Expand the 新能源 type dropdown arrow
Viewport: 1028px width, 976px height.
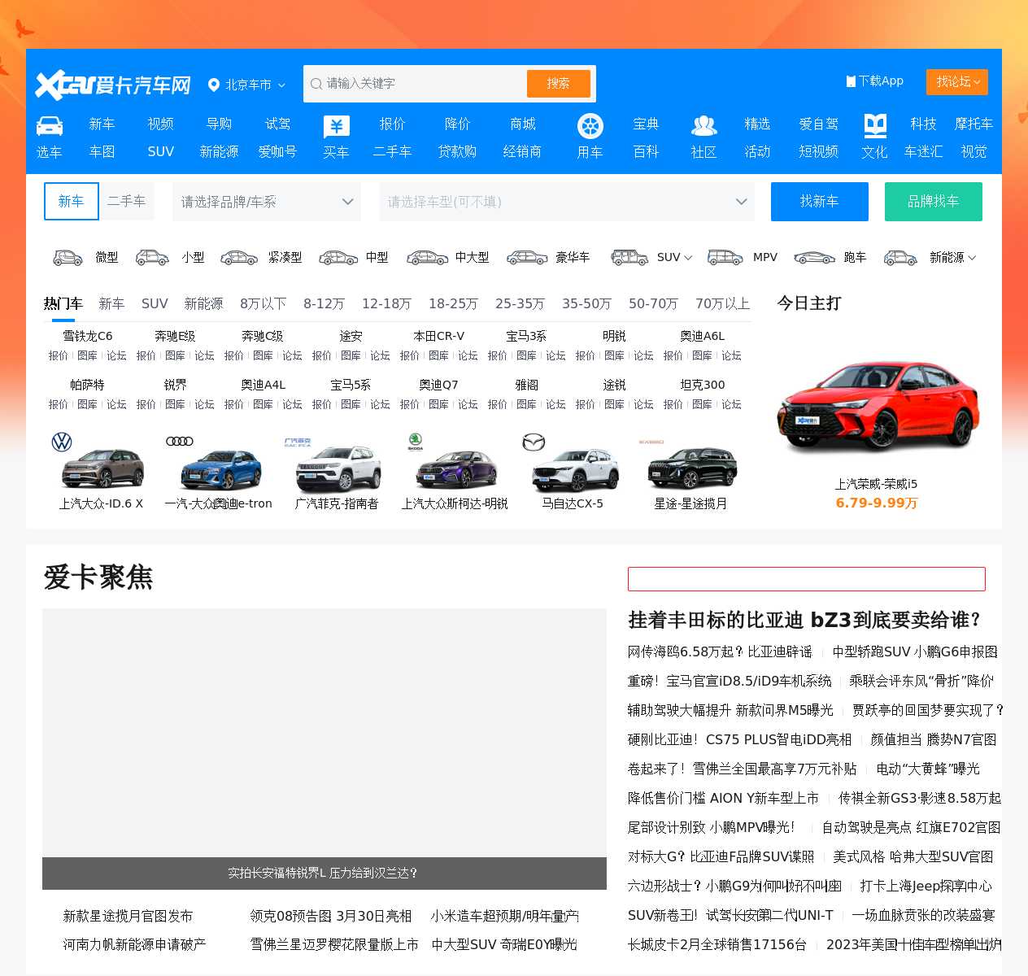[972, 258]
